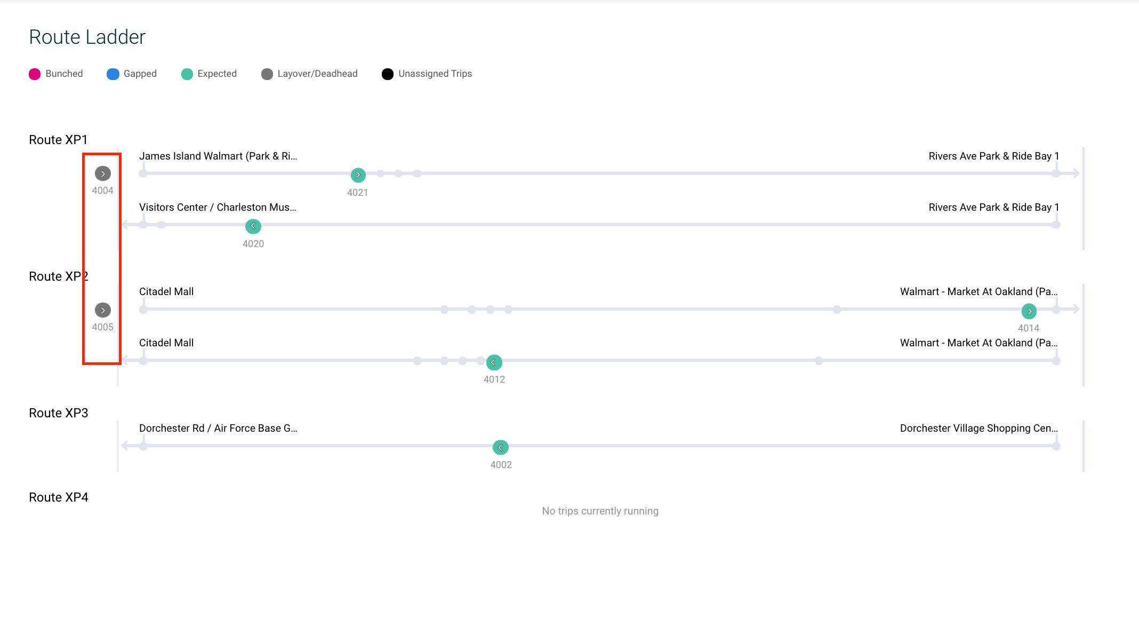Click the gray layover vehicle 4004 icon
The image size is (1139, 619).
(x=102, y=173)
